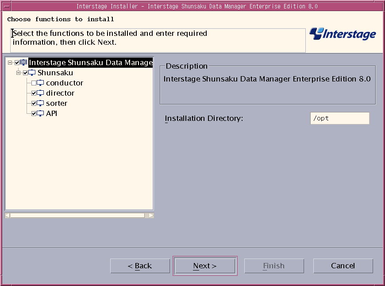Click the 'Description' group label

point(187,66)
